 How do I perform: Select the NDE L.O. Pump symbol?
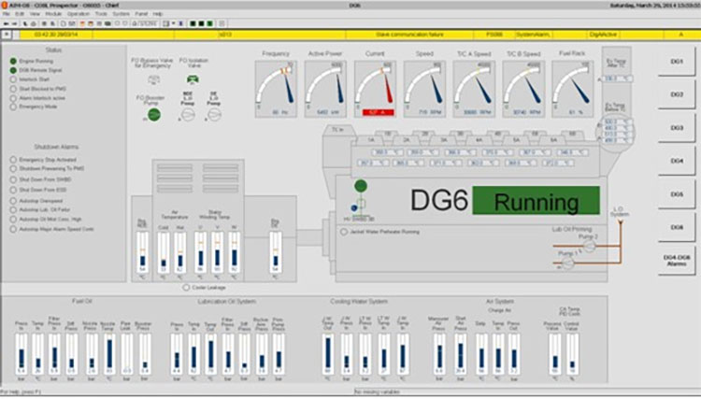click(188, 113)
